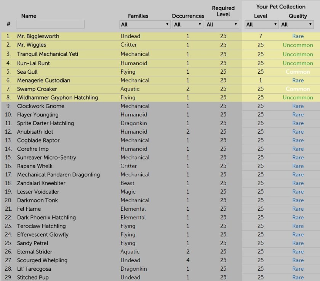Open the Scourged Whelpling entry
The height and width of the screenshot is (281, 320).
(x=42, y=260)
